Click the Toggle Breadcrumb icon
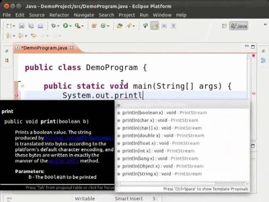Image resolution: width=269 pixels, height=202 pixels. 145,26
